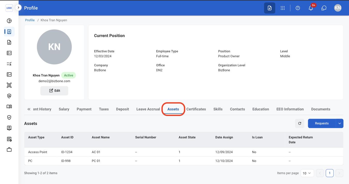Click the shield check sidebar icon

(9, 117)
